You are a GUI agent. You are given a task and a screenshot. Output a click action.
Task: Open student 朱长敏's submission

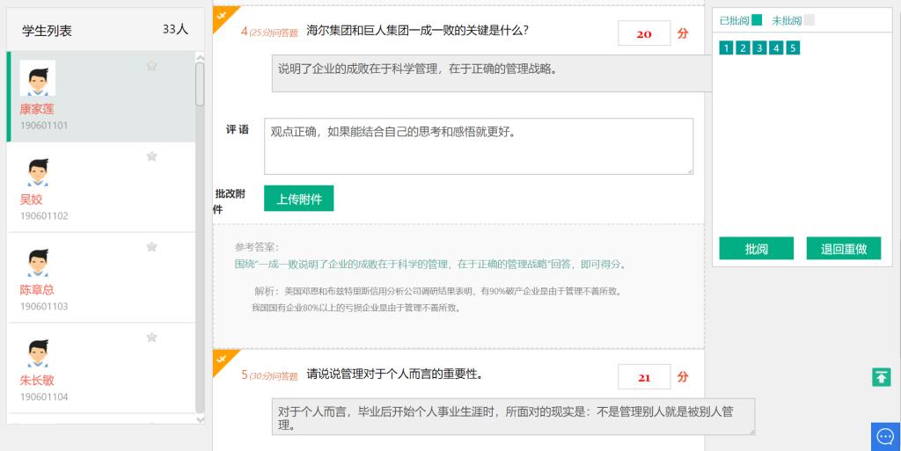click(x=37, y=380)
